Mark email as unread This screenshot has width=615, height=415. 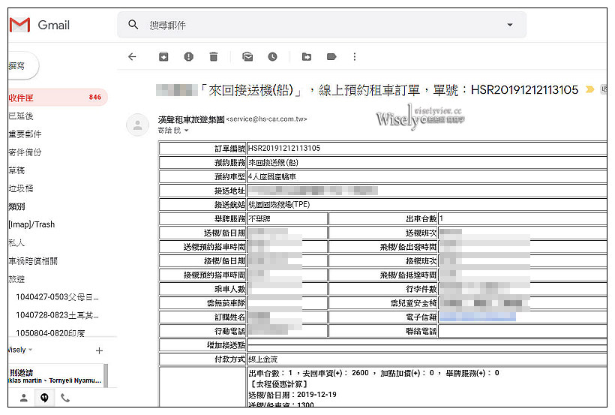click(247, 57)
